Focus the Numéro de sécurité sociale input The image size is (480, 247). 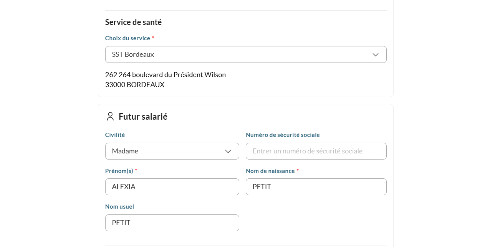pyautogui.click(x=316, y=151)
